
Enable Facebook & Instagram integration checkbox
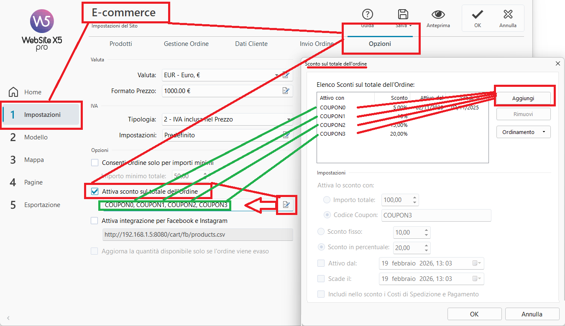(95, 220)
